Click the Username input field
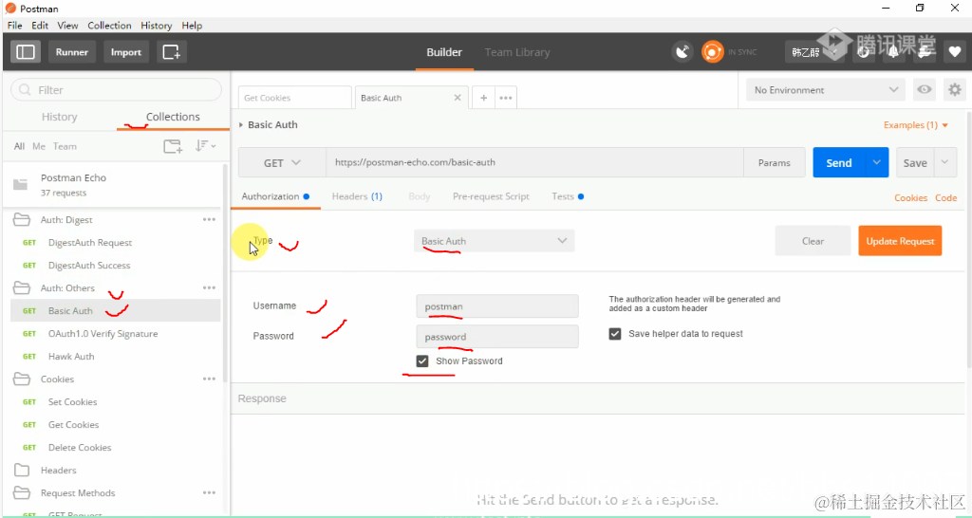972x518 pixels. pos(497,306)
